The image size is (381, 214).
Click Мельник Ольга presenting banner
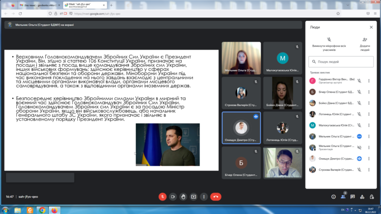point(153,25)
